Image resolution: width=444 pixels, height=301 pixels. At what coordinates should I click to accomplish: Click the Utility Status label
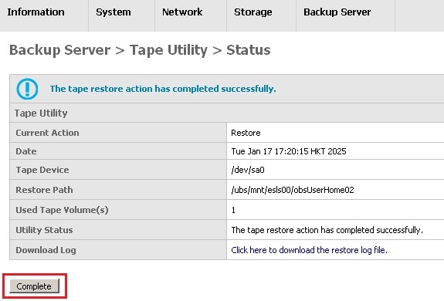pos(44,230)
